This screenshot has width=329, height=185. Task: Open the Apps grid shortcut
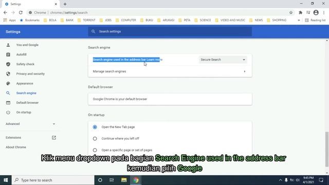(9, 20)
